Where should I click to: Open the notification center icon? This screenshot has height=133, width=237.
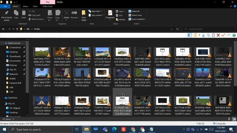[x=231, y=129]
